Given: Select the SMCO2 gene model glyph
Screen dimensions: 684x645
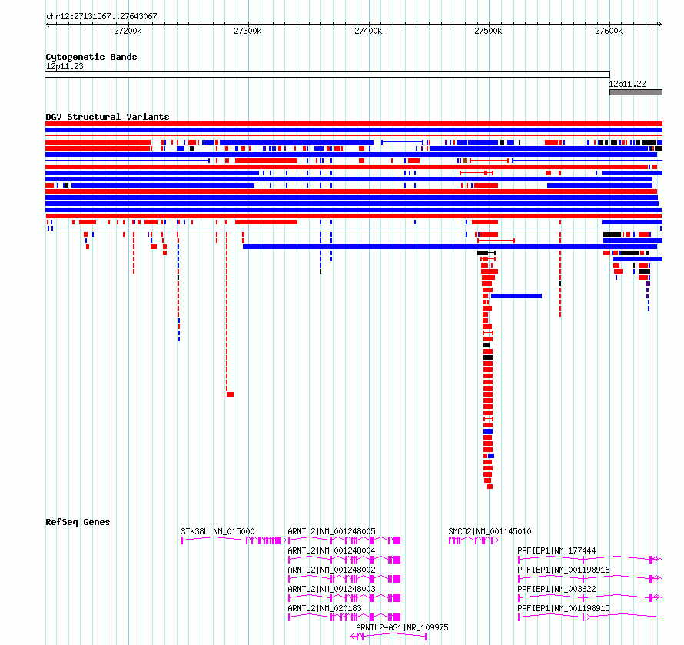Looking at the screenshot, I should (473, 540).
